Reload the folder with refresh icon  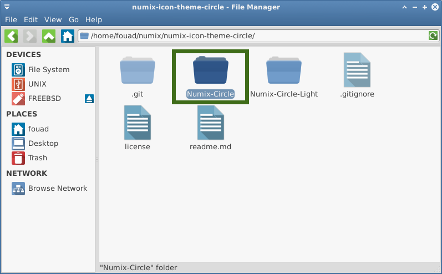click(x=433, y=36)
